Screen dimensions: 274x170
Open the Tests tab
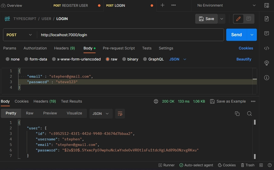(147, 48)
